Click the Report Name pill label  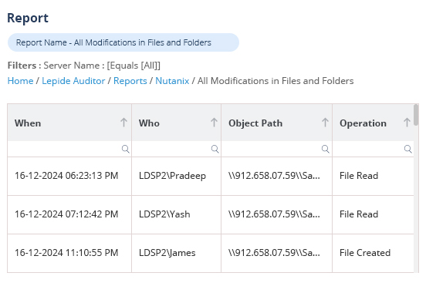[123, 42]
